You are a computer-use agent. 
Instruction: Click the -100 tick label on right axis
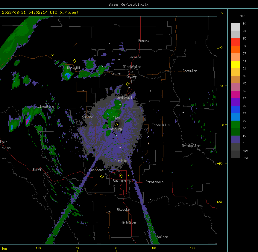[x=219, y=202]
